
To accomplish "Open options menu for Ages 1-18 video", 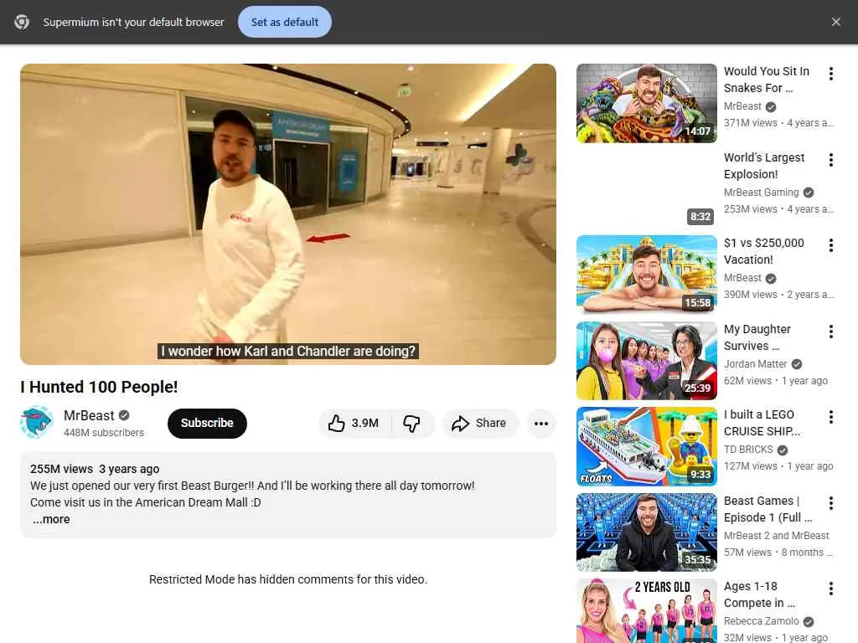I will 830,589.
